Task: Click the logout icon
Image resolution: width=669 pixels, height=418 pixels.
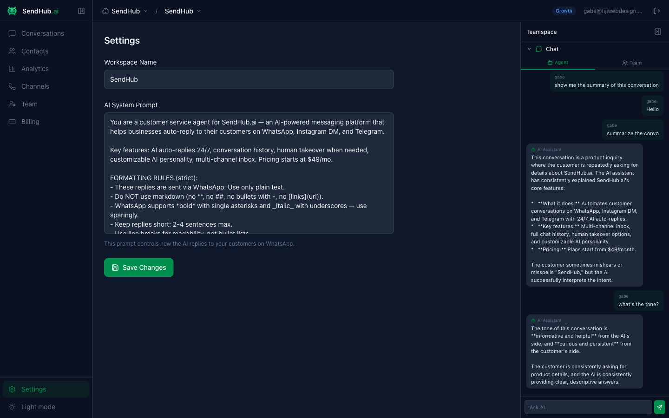Action: coord(657,11)
